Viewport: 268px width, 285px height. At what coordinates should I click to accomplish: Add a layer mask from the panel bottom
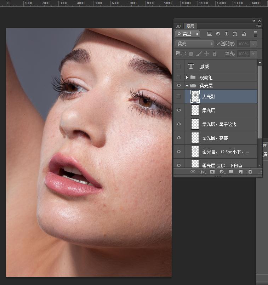(x=212, y=172)
